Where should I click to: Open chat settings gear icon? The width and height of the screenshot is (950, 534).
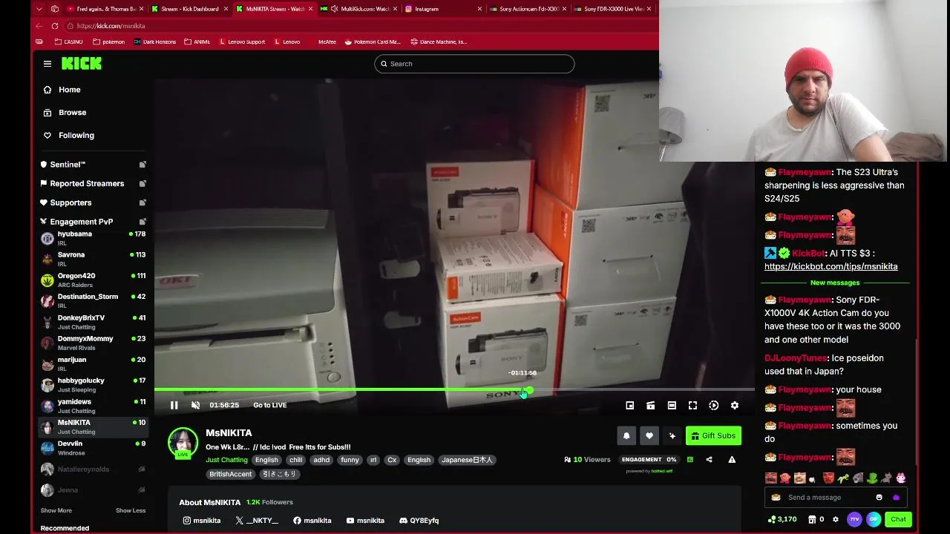(836, 519)
